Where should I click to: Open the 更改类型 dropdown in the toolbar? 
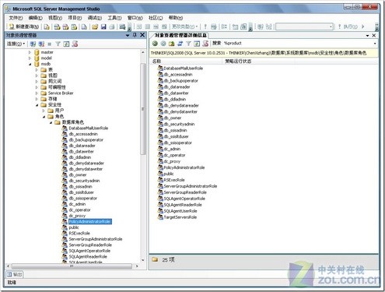click(185, 26)
